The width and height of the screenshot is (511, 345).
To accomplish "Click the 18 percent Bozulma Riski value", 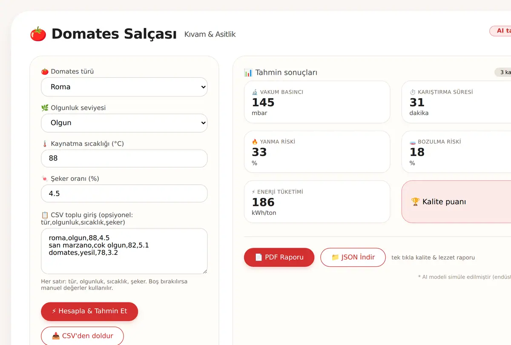I will pyautogui.click(x=417, y=152).
